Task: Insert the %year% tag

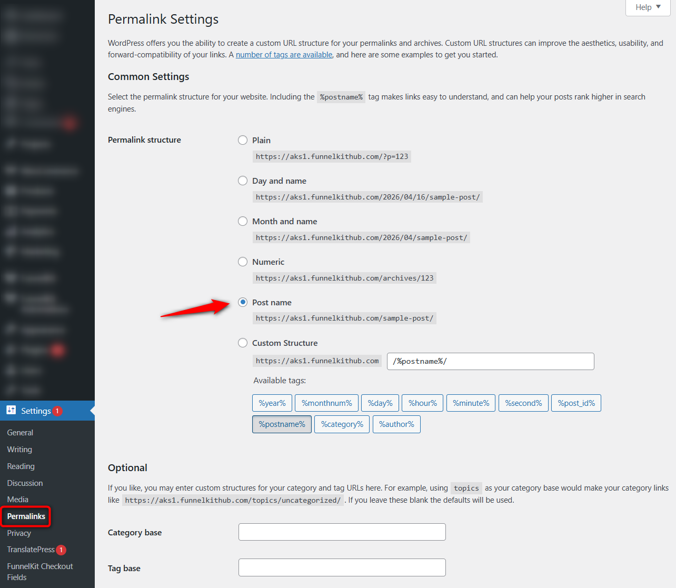Action: pyautogui.click(x=272, y=403)
